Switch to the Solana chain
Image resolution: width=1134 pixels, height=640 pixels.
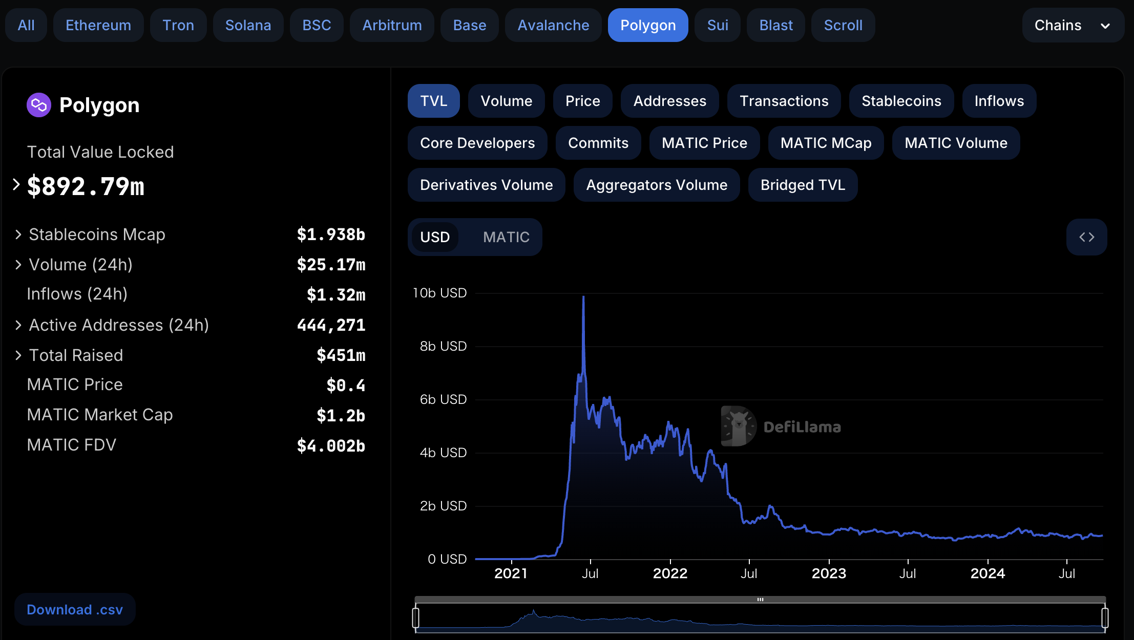pos(248,25)
